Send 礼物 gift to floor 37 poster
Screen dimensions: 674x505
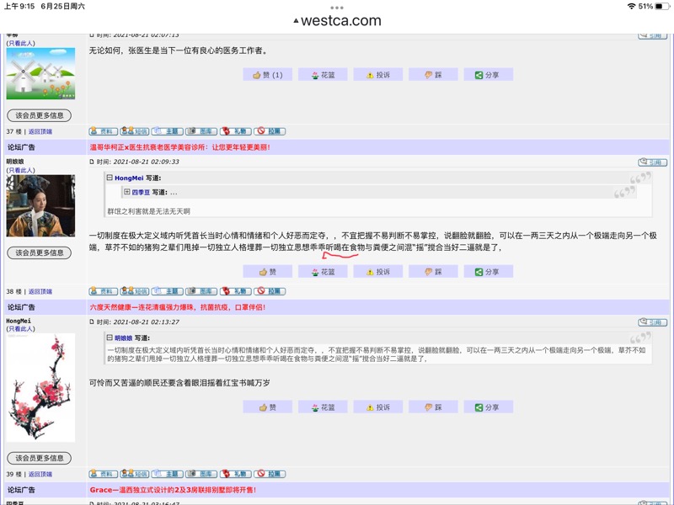235,131
